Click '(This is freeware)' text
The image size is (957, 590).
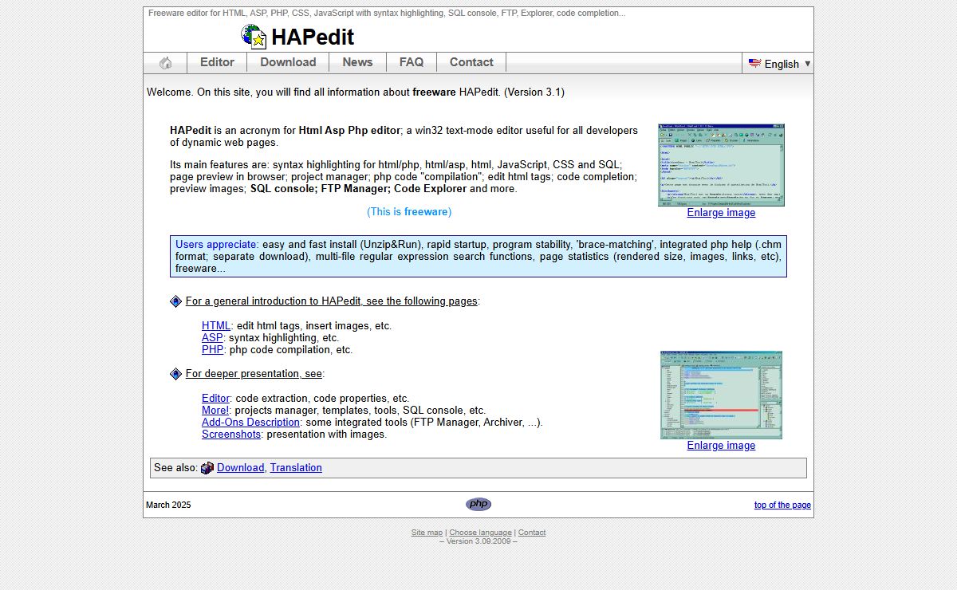point(409,212)
